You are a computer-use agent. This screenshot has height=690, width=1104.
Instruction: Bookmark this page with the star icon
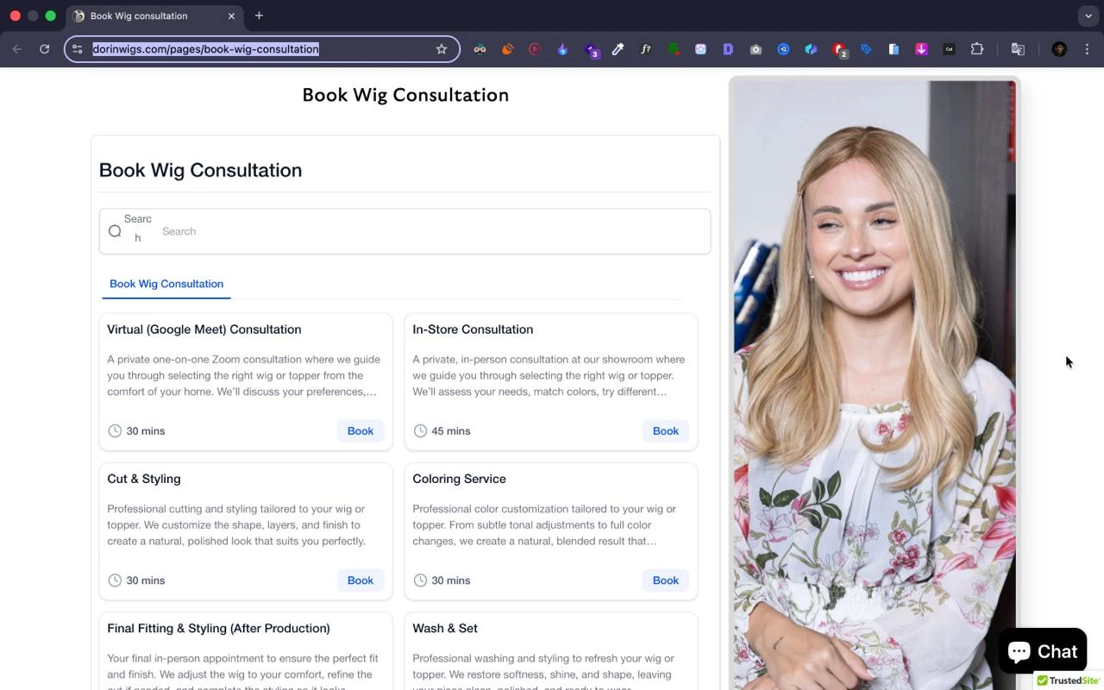click(442, 49)
